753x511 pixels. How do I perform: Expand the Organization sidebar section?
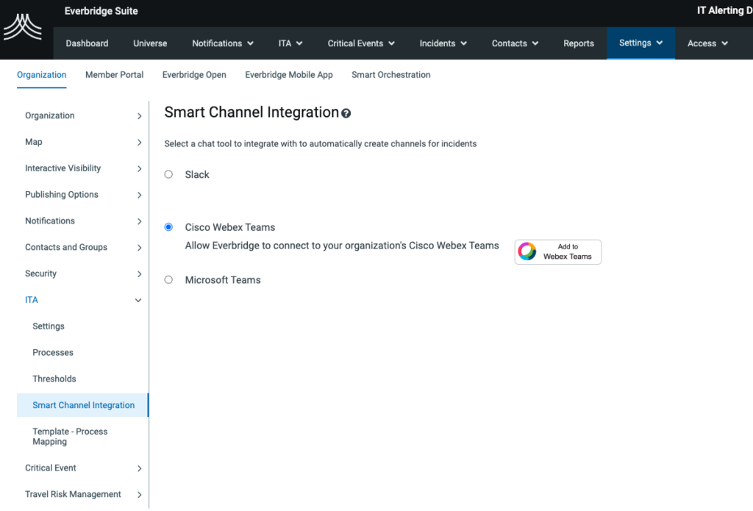click(83, 115)
